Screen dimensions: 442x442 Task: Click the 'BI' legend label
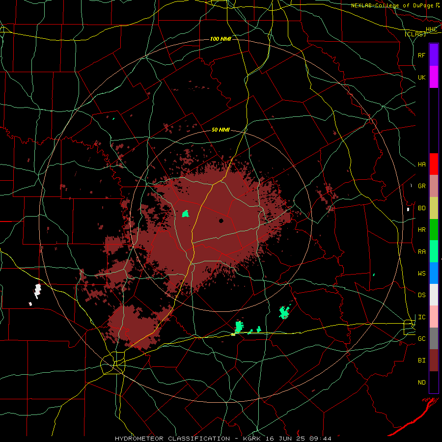[x=421, y=360]
